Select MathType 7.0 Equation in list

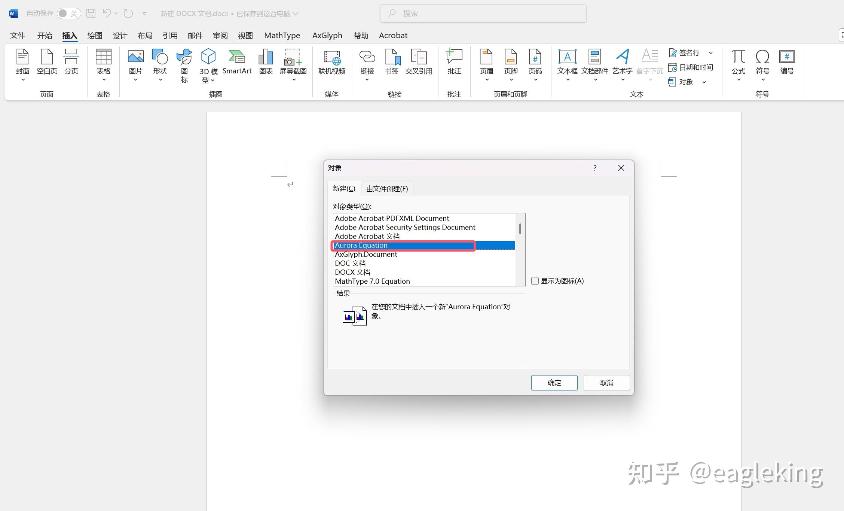coord(424,281)
